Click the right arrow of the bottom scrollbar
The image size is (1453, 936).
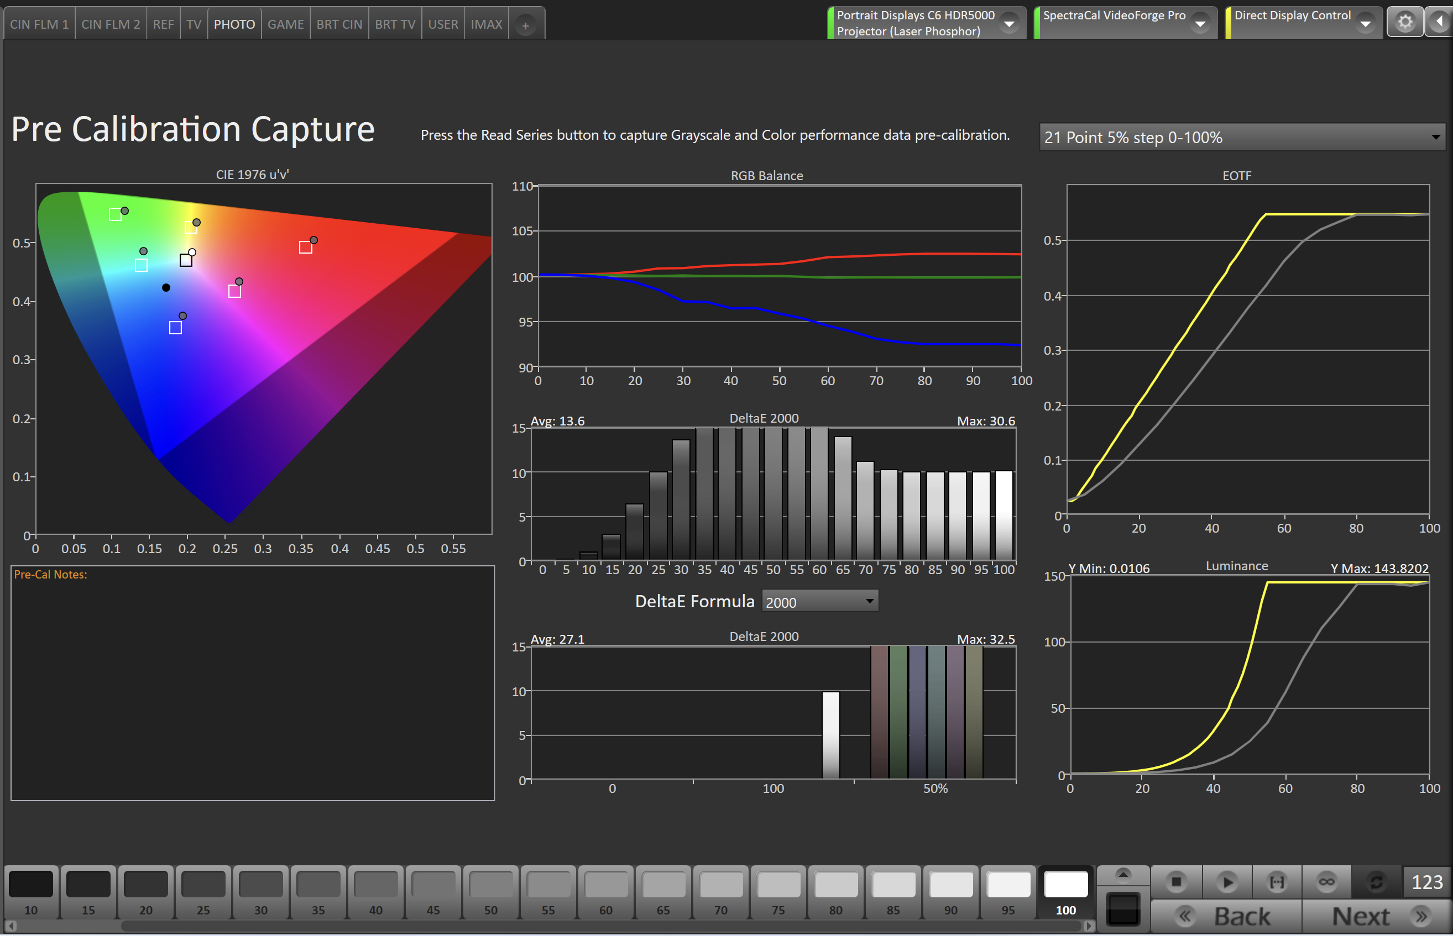click(x=1089, y=926)
